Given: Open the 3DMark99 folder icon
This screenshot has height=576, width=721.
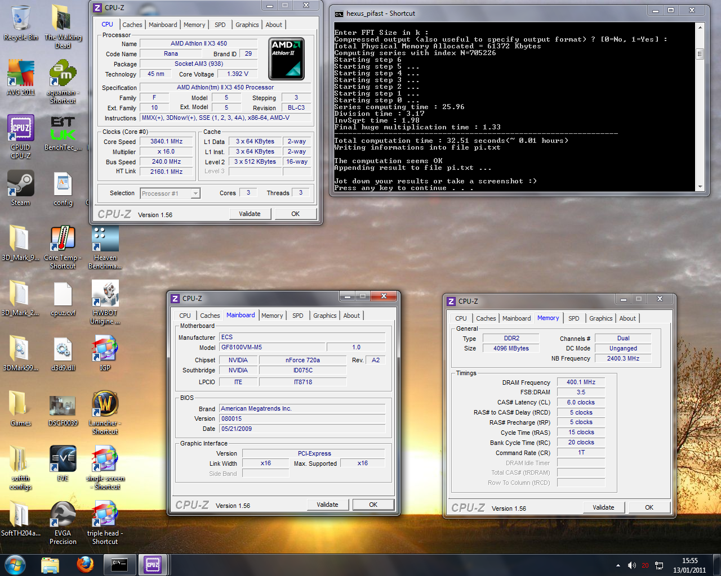Looking at the screenshot, I should (x=20, y=353).
